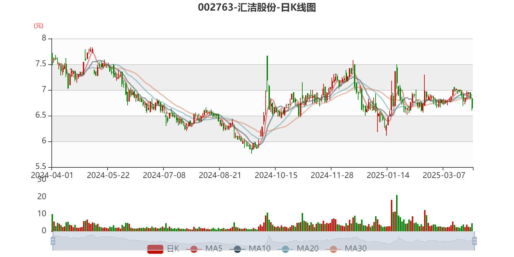514x257 pixels.
Task: Click the data zoom range preview bar
Action: coord(263,241)
